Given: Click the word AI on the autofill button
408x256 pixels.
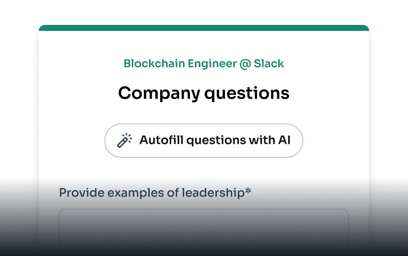Looking at the screenshot, I should (284, 140).
